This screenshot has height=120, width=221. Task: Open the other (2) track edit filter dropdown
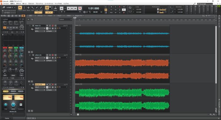40,58
